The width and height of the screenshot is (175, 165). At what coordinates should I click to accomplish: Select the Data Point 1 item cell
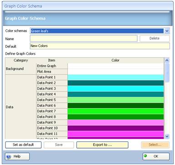click(x=52, y=77)
